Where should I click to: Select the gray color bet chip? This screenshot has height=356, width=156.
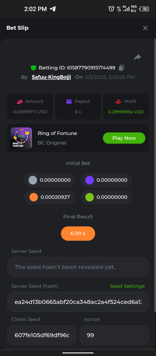tap(33, 180)
